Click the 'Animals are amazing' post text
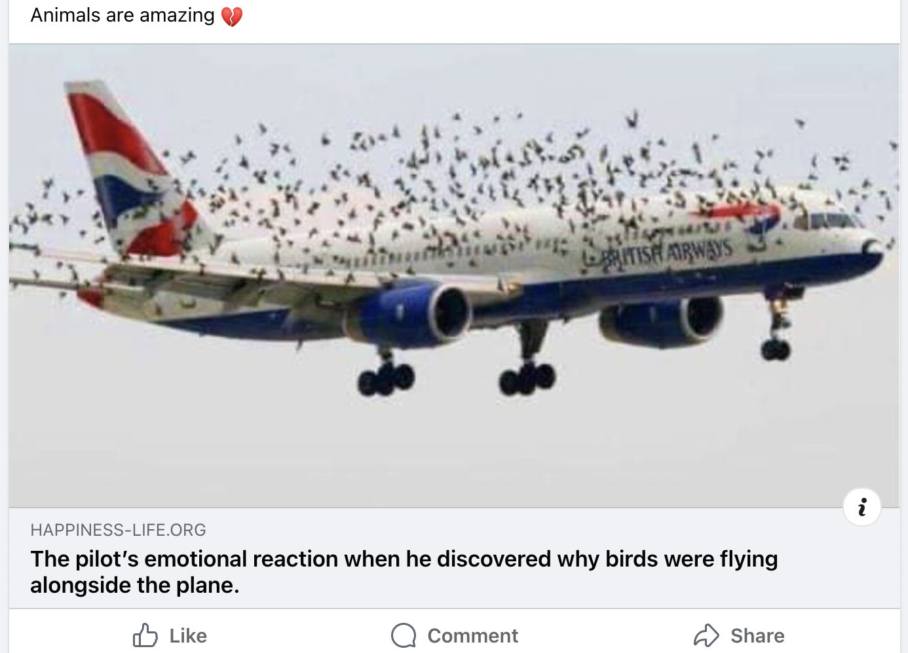This screenshot has height=653, width=908. click(123, 15)
